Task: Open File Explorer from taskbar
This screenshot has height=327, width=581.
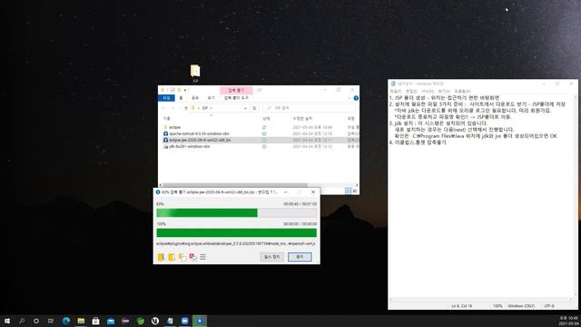Action: tap(81, 321)
